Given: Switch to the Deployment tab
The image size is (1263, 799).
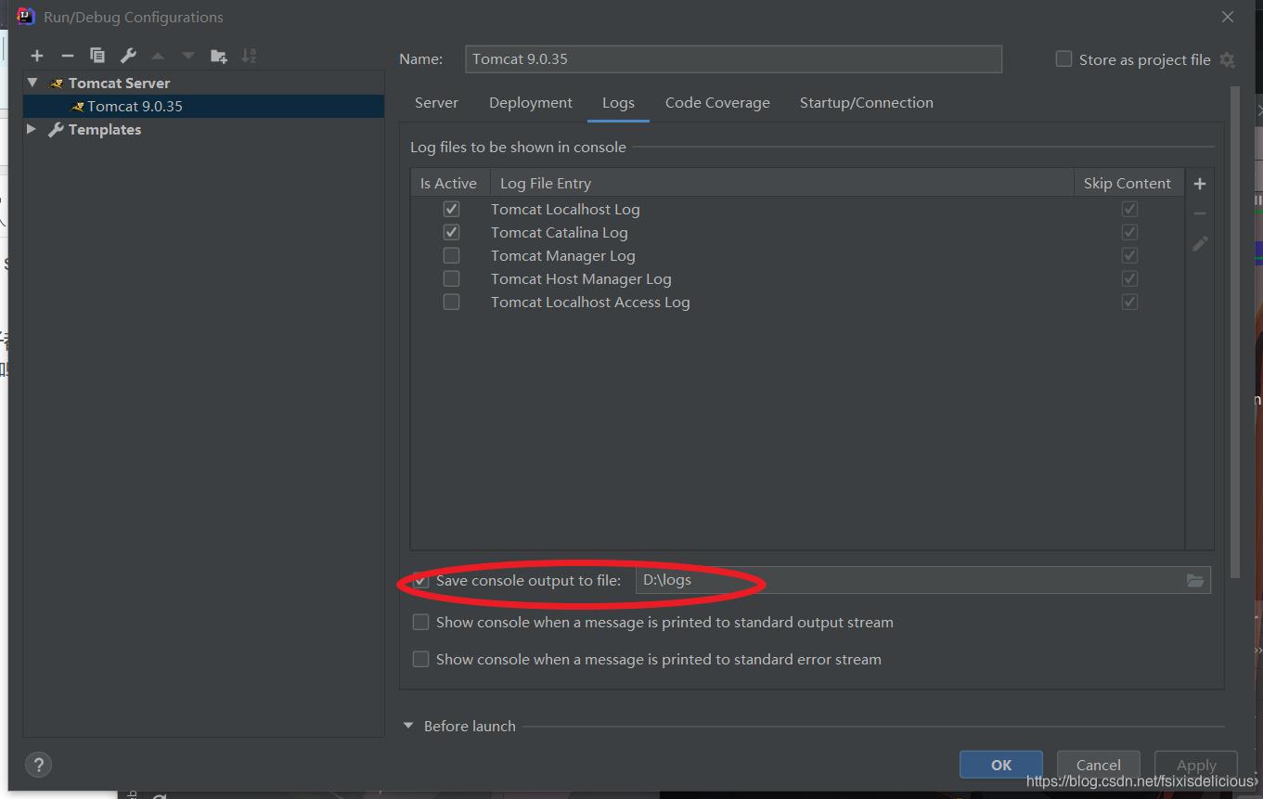Looking at the screenshot, I should pos(531,103).
